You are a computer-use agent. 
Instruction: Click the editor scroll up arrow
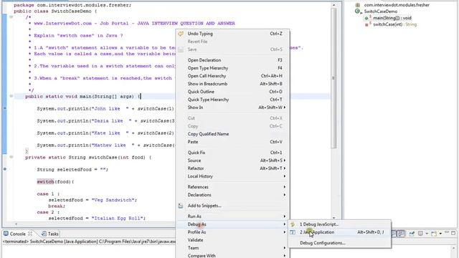tap(333, 5)
